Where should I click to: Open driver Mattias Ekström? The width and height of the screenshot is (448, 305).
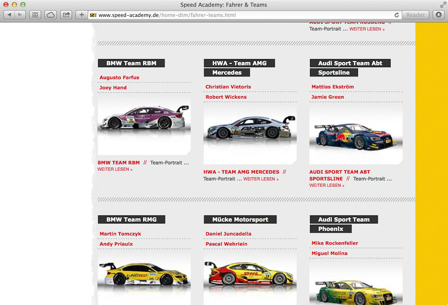pyautogui.click(x=332, y=87)
